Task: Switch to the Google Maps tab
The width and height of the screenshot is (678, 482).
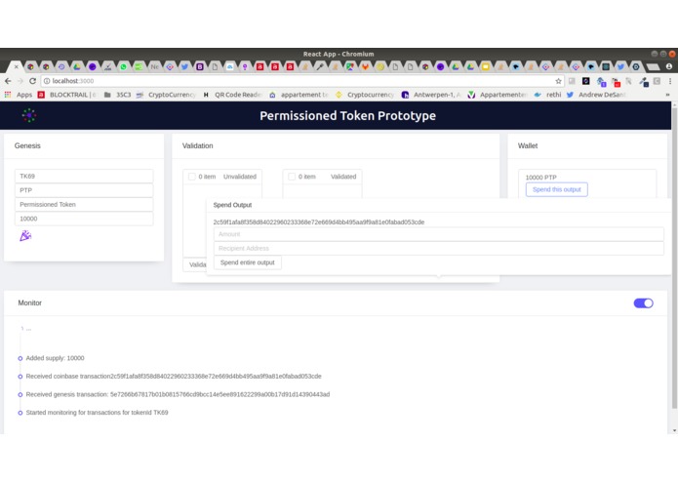Action: 350,66
